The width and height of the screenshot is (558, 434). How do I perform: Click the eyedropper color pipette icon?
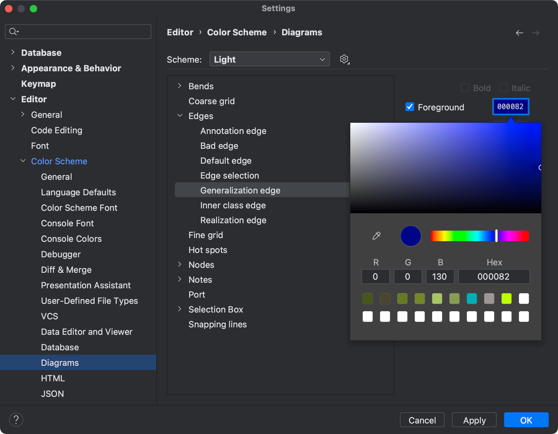(376, 236)
